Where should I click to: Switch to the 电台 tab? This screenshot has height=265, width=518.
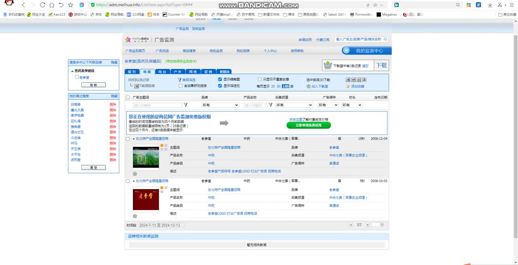(162, 72)
